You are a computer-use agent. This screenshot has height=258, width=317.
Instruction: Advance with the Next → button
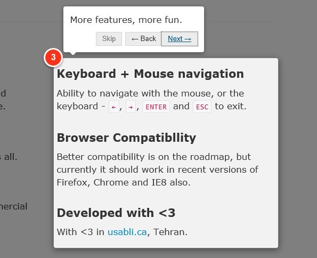(x=180, y=39)
